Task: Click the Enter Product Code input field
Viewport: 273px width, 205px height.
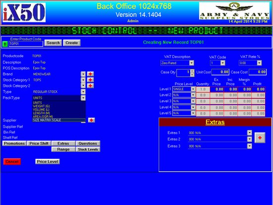Action: click(x=26, y=44)
